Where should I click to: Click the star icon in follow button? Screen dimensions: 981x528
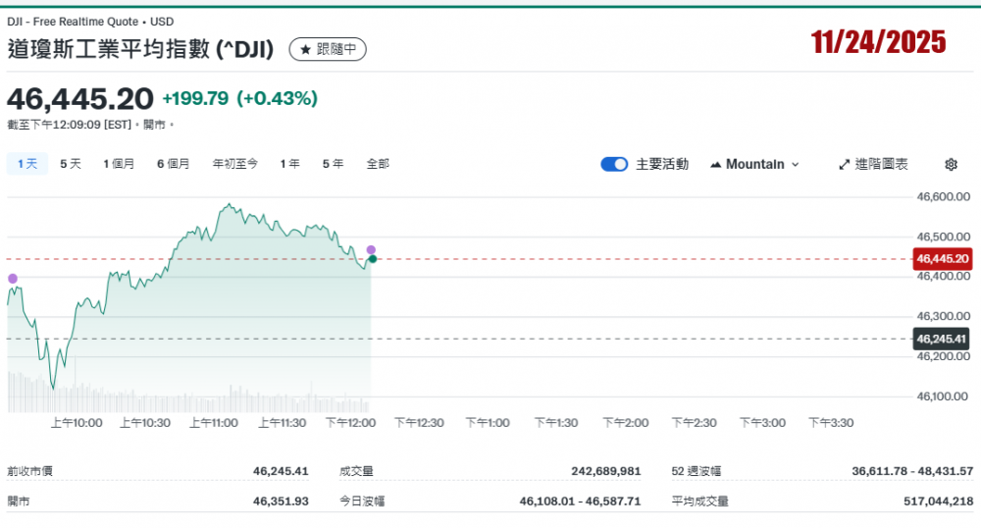305,49
